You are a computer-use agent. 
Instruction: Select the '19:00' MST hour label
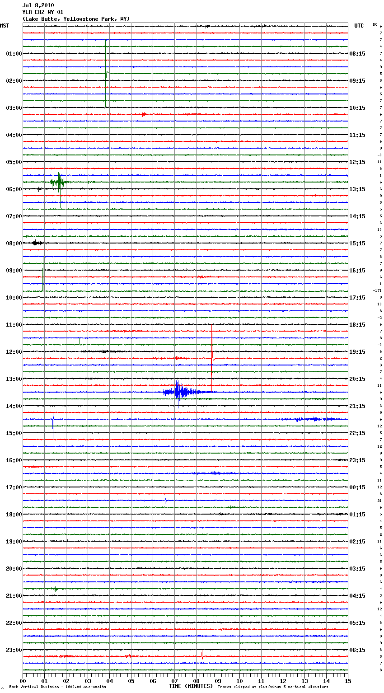14,542
